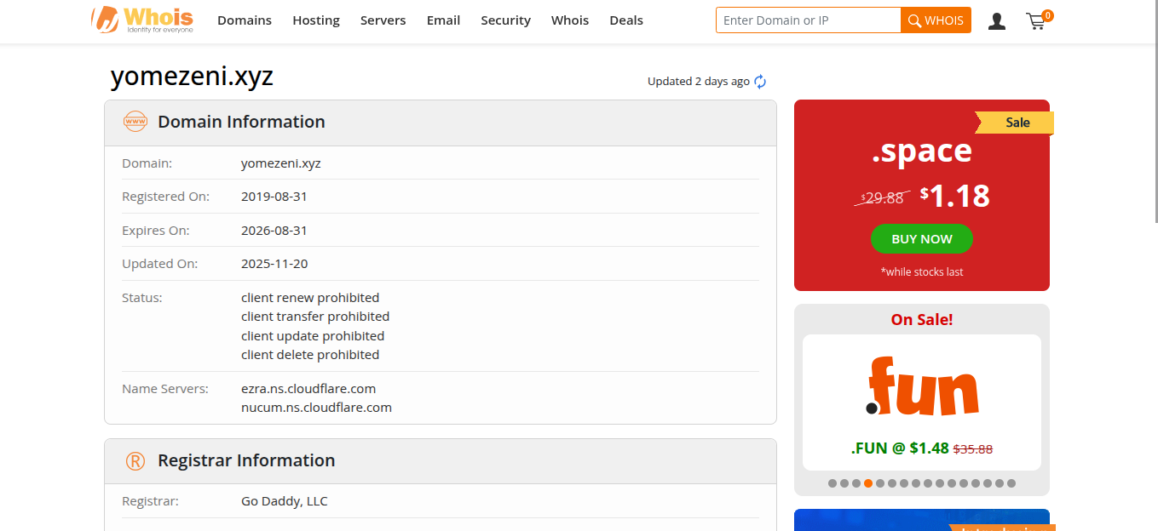Click the struck-through $29.88 price
This screenshot has width=1158, height=531.
[x=883, y=197]
